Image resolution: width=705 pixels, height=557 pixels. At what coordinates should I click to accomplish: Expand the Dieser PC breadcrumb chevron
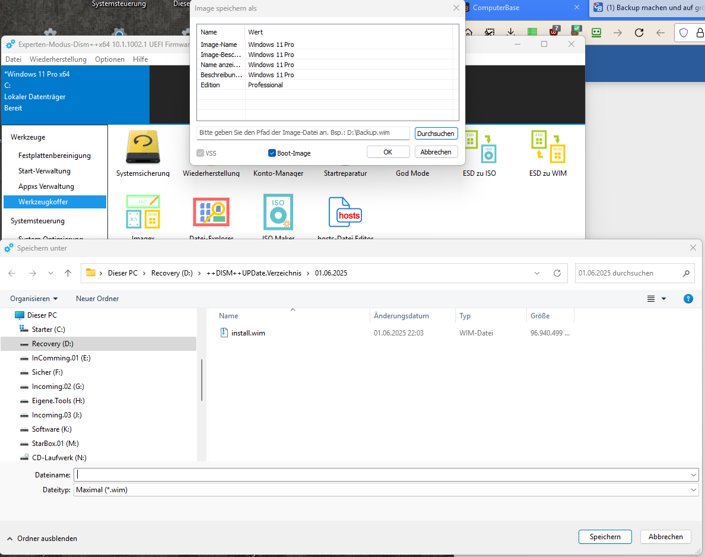click(x=144, y=273)
